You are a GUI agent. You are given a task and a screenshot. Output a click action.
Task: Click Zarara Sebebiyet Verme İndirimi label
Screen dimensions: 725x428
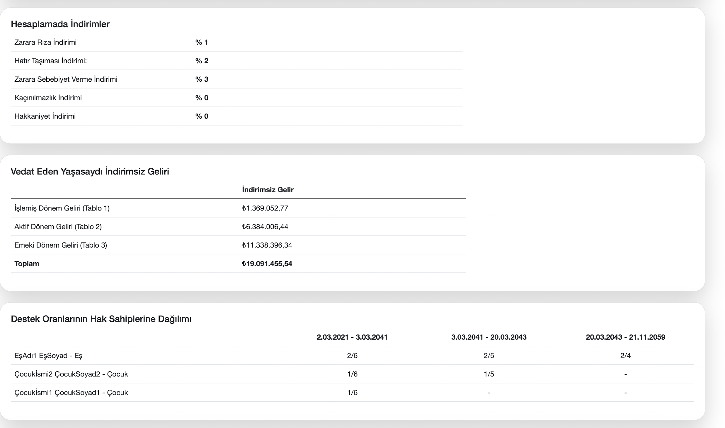pos(66,79)
